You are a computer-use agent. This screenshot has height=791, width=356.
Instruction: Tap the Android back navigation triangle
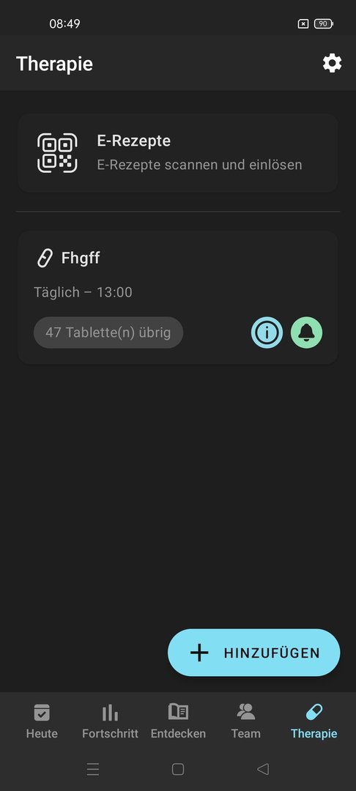263,769
